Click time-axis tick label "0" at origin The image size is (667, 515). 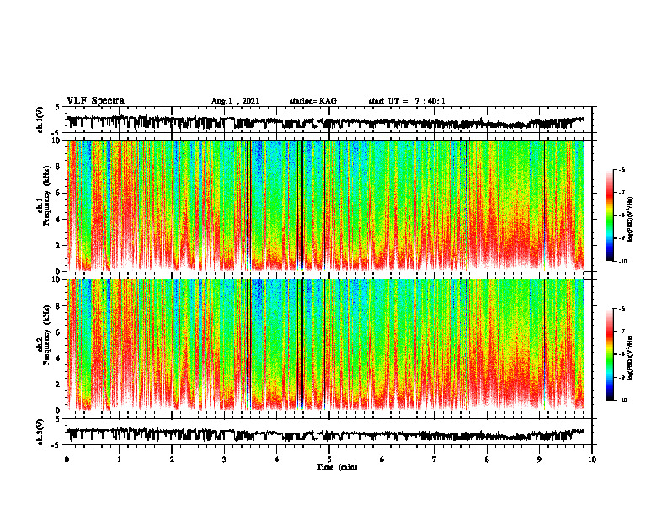tap(67, 459)
